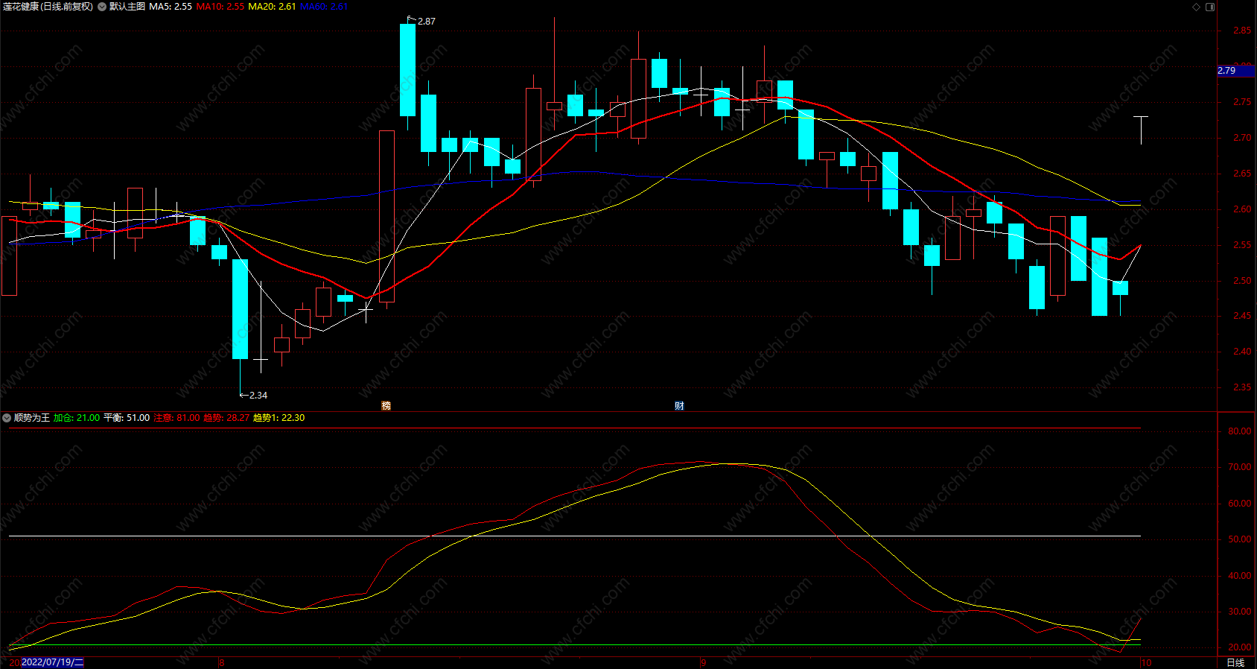Viewport: 1257px width, 669px height.
Task: Click the stock title 莲花健康(日线.前复权)
Action: click(48, 7)
